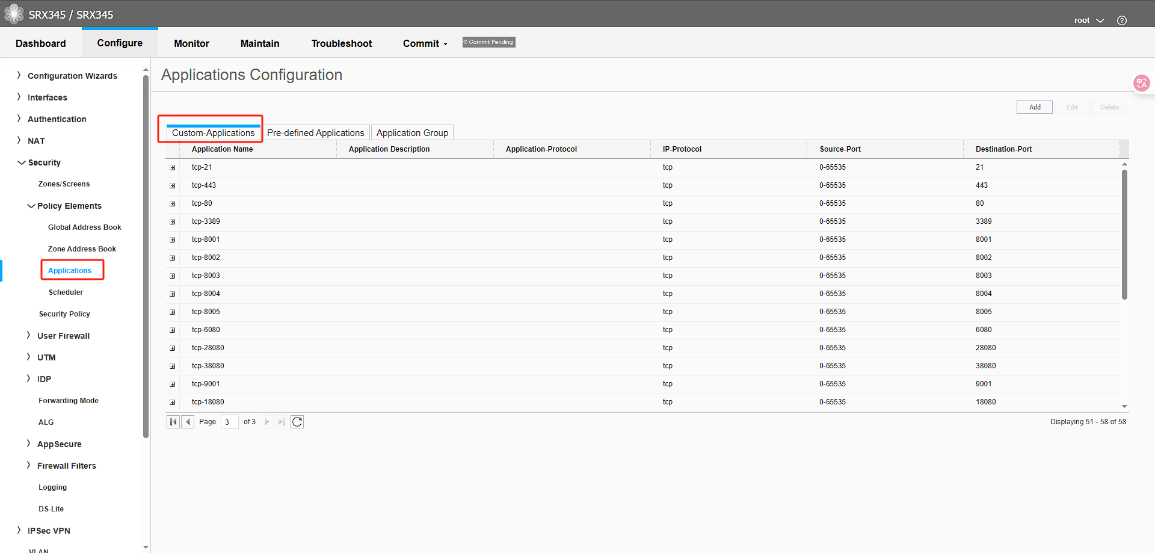
Task: Open the language translation icon
Action: (1141, 83)
